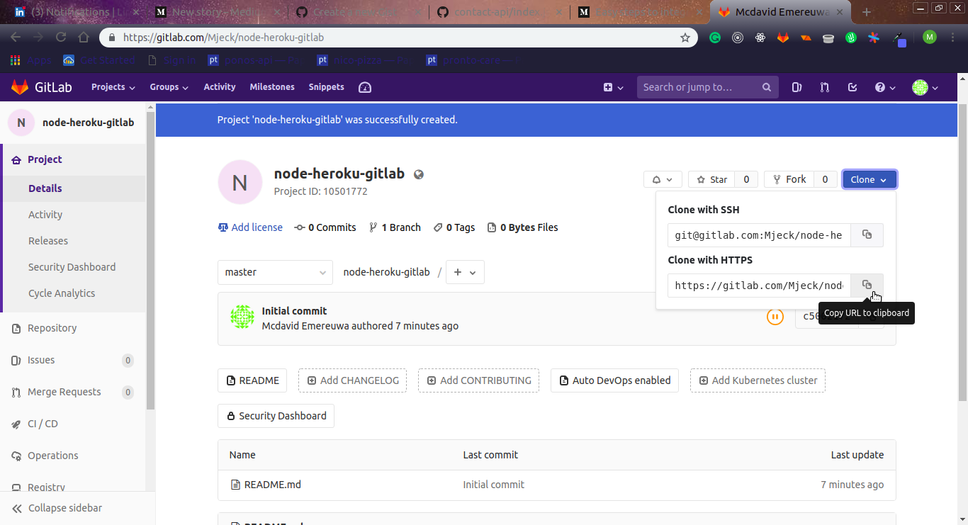Open the plus dropdown beside the project path

tap(464, 272)
